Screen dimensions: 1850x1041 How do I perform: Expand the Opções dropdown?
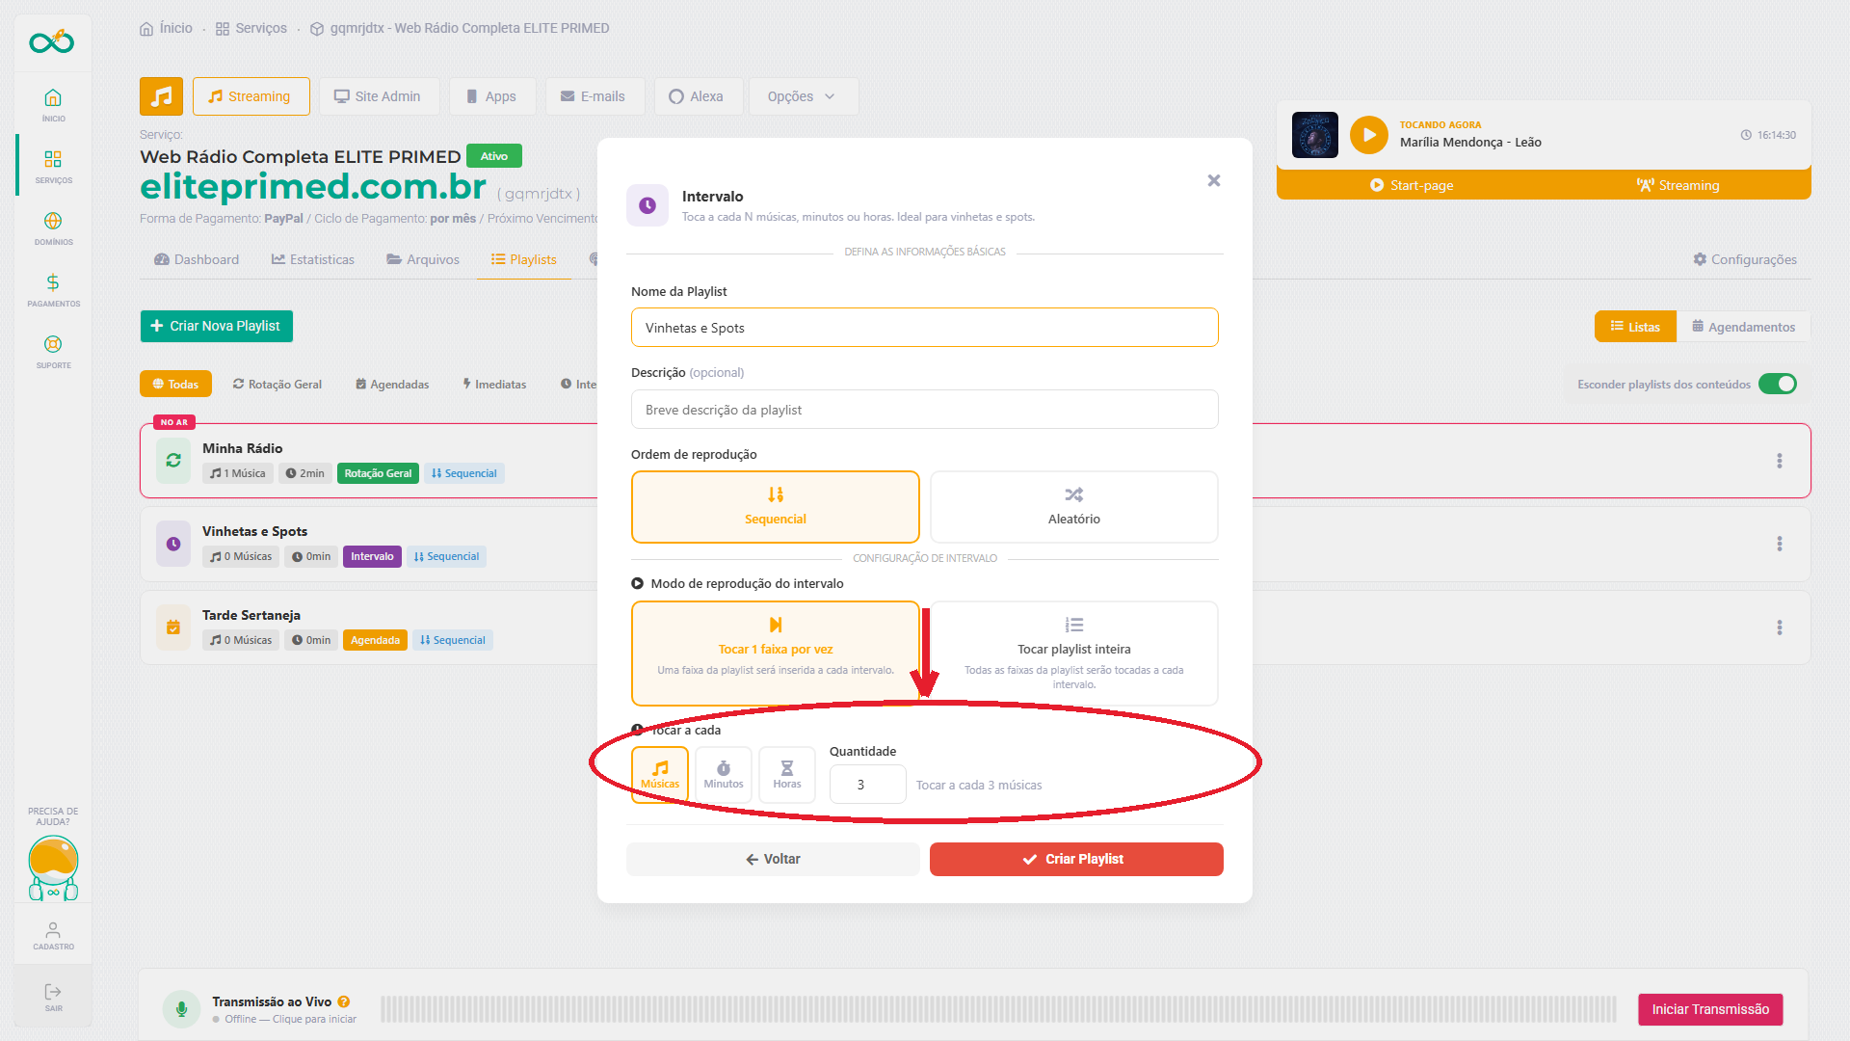(803, 96)
